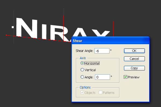The height and width of the screenshot is (107, 161).
Task: Click the Axis group label
Action: [x=83, y=58]
